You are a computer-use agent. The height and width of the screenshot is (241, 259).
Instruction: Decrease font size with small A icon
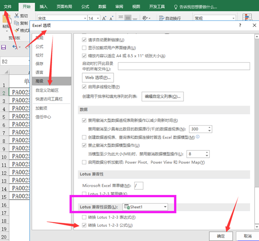[x=111, y=18]
